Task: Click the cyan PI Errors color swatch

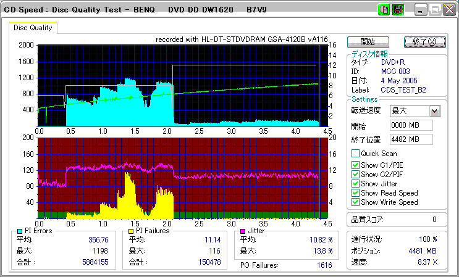Action: [x=20, y=231]
